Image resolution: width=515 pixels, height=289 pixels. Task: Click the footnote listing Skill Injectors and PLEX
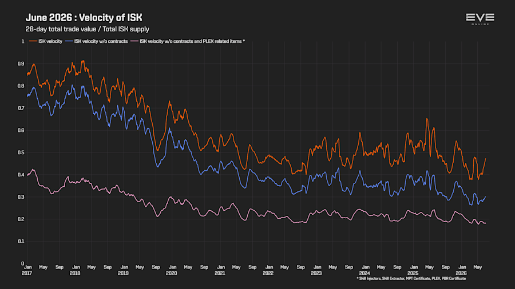(411, 279)
